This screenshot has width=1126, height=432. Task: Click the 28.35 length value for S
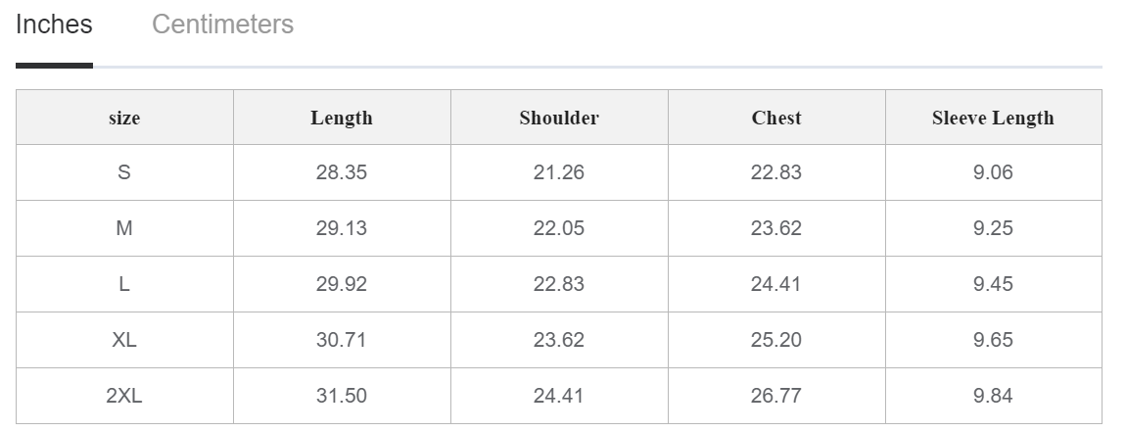(341, 172)
